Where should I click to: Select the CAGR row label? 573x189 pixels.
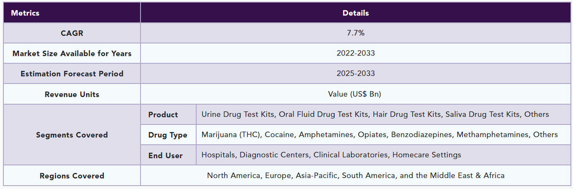[x=72, y=33]
